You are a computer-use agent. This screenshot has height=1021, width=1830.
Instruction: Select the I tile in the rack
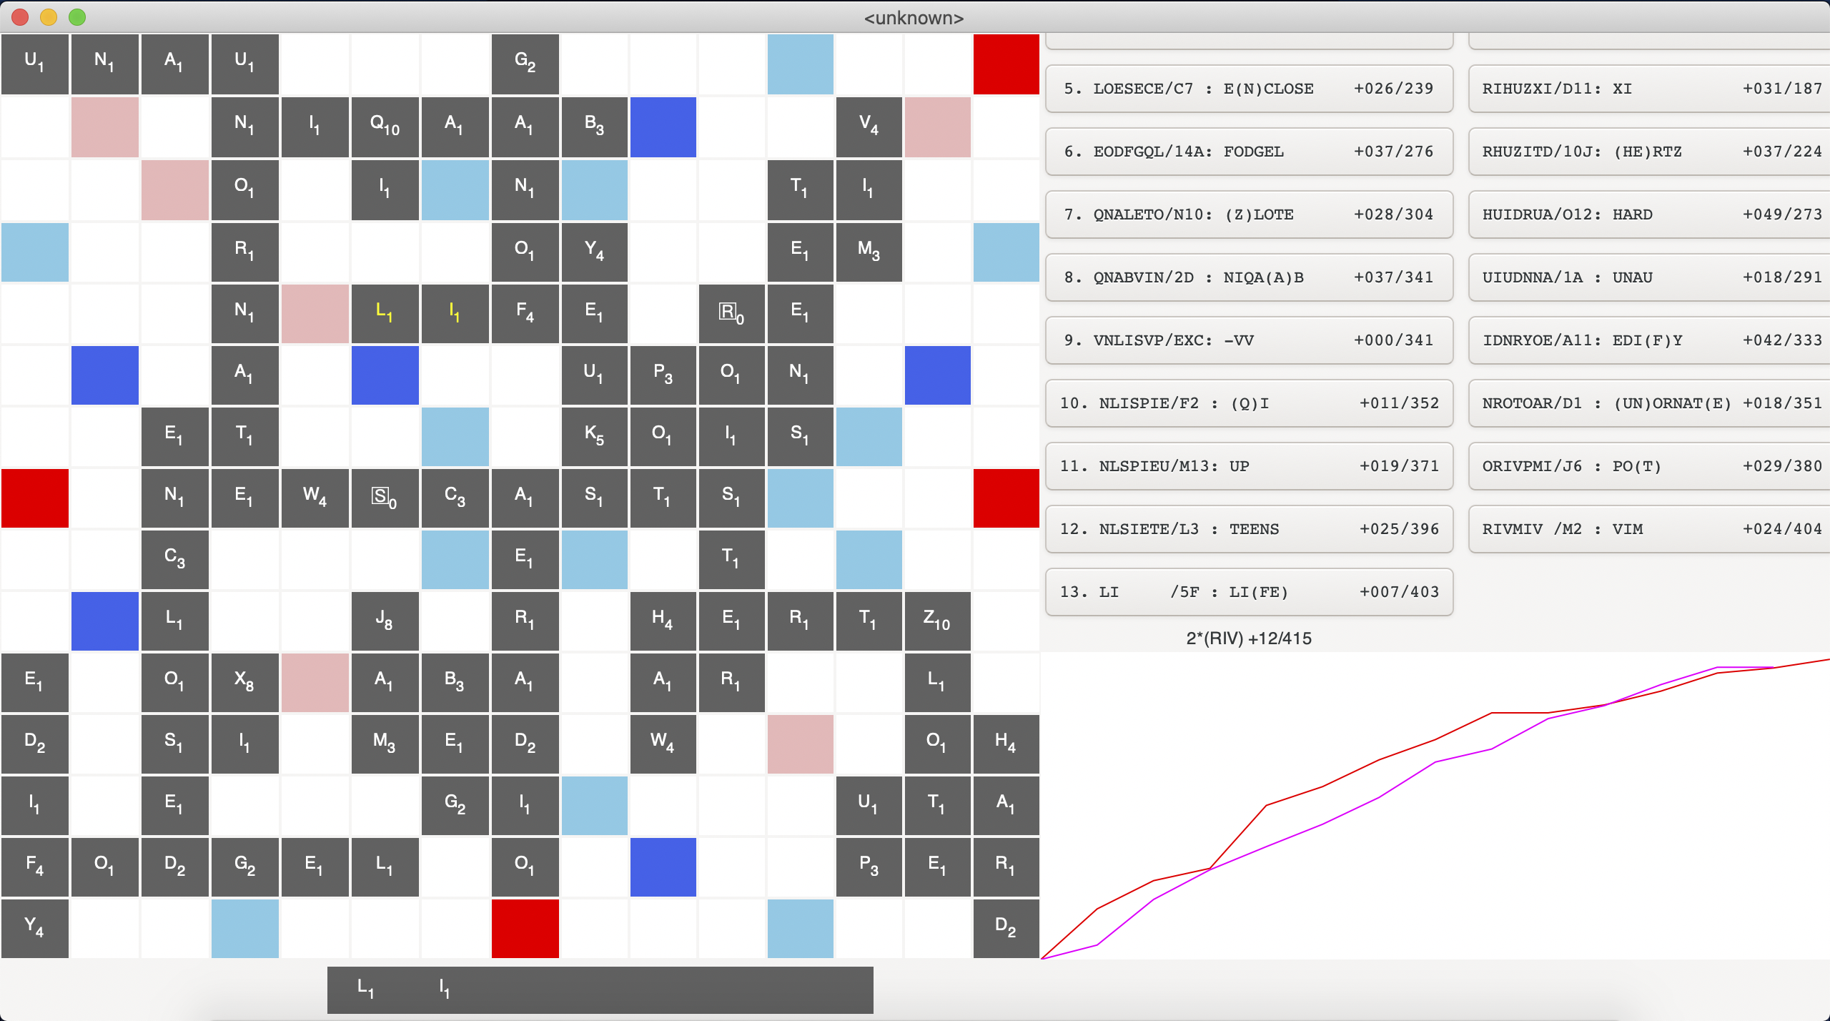tap(444, 990)
